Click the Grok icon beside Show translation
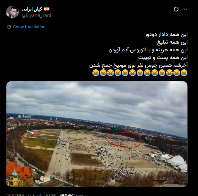Image resolution: width=198 pixels, height=196 pixels. coord(9,27)
